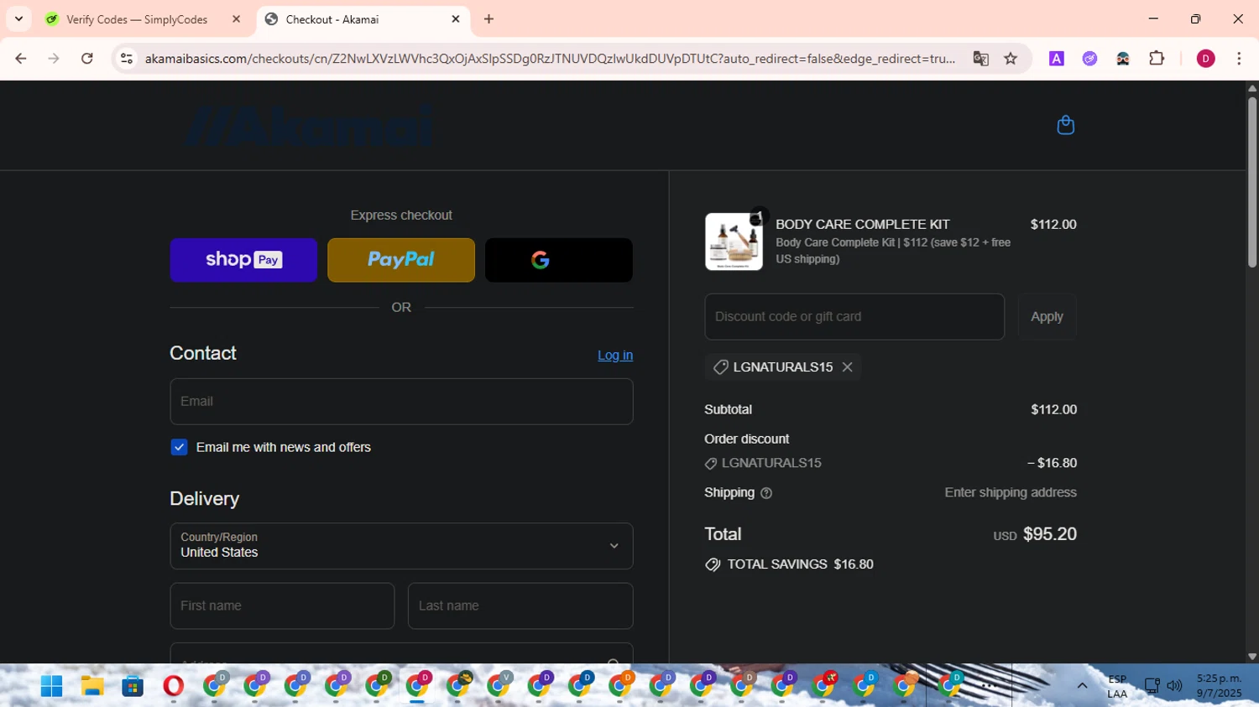
Task: Go forward in browser history
Action: coord(54,59)
